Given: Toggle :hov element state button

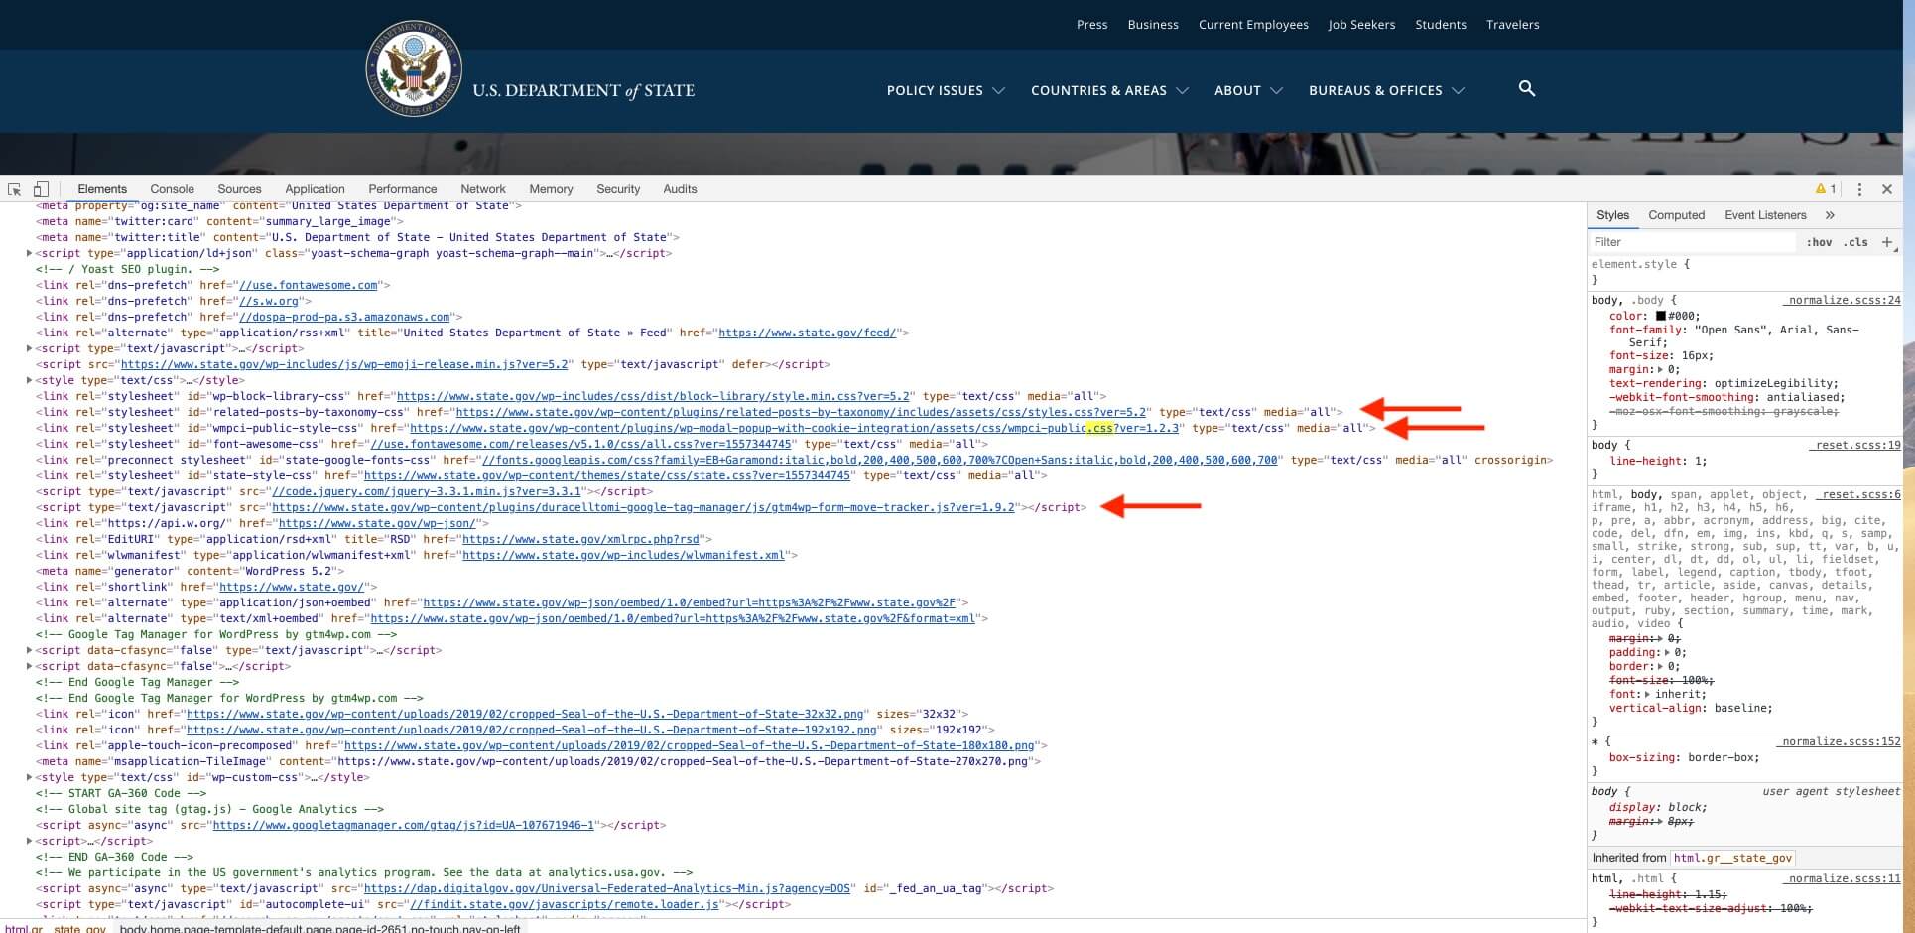Looking at the screenshot, I should pos(1819,242).
